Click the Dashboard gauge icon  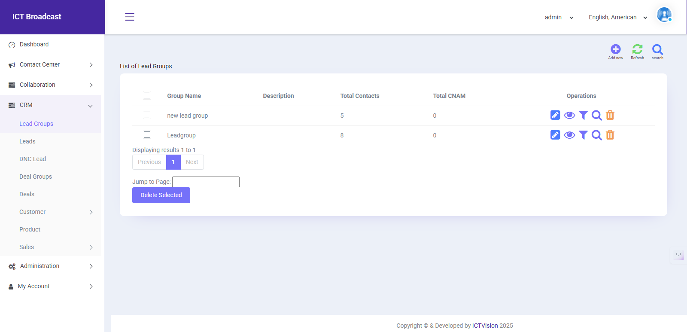(x=12, y=45)
